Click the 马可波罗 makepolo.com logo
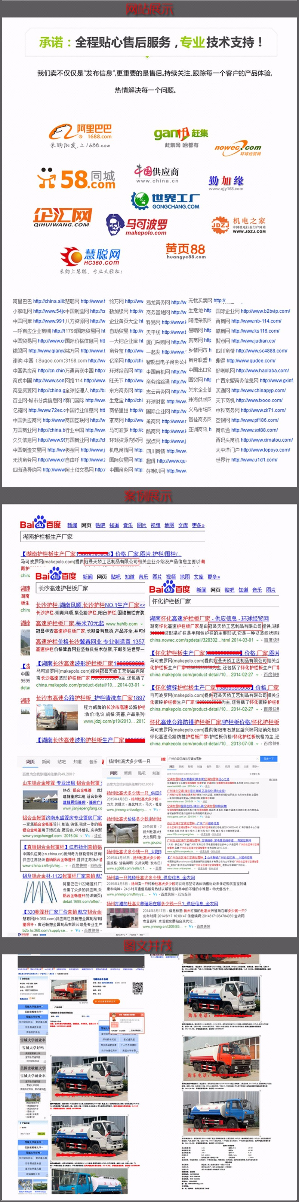This screenshot has width=299, height=1202. (136, 225)
